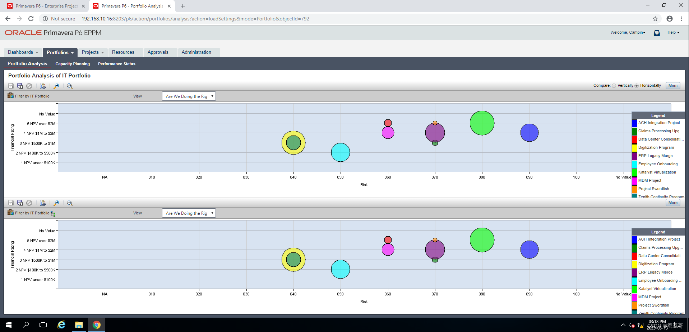Click the Katalyst Virtualization legend color swatch
Image resolution: width=689 pixels, height=332 pixels.
[x=635, y=172]
